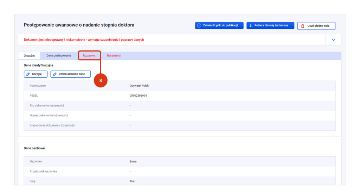This screenshot has height=195, width=360.
Task: Click the PESEL number 05102396994
Action: [x=138, y=96]
